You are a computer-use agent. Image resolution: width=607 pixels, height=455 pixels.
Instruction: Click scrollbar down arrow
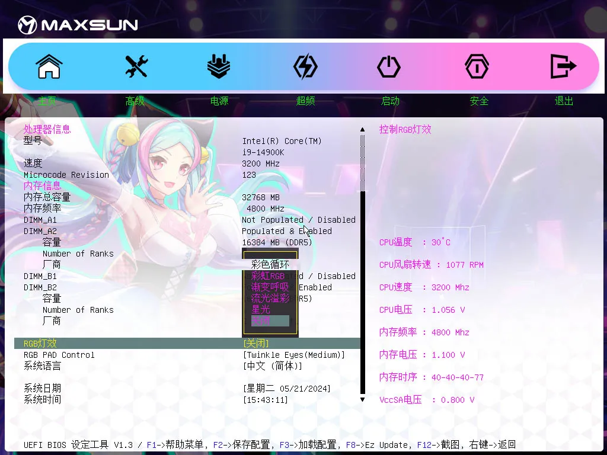coord(362,400)
